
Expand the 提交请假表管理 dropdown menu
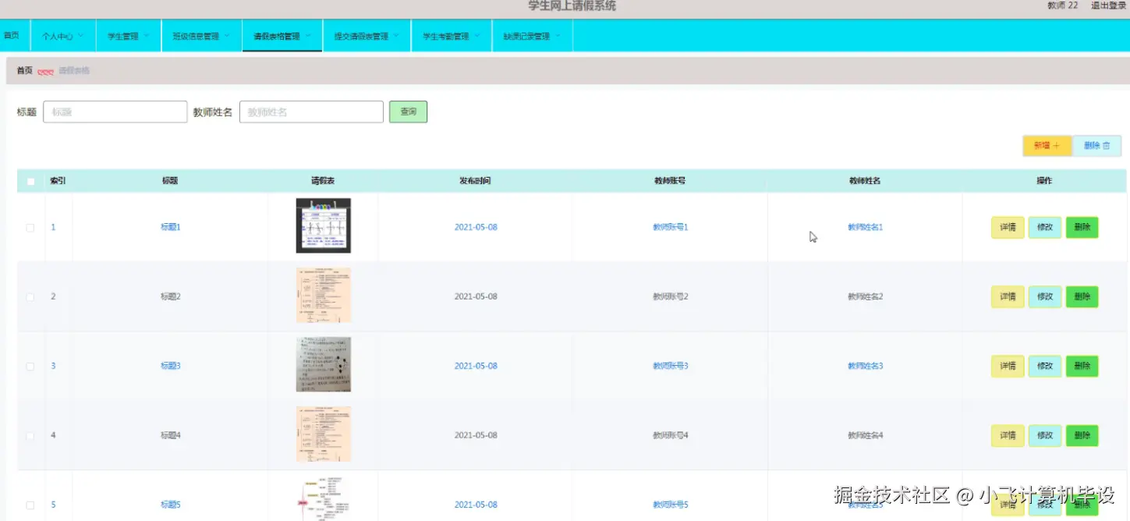click(x=367, y=36)
